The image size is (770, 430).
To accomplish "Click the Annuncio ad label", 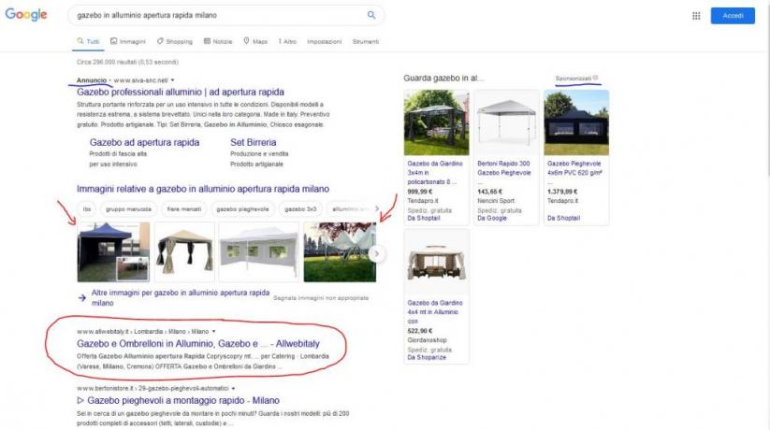I will (x=92, y=80).
